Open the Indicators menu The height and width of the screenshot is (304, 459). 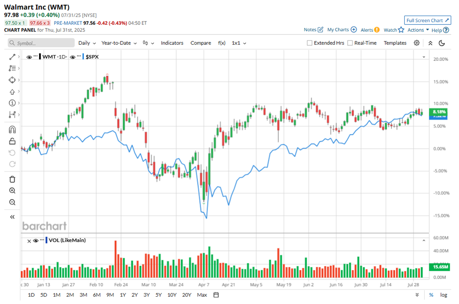click(172, 43)
